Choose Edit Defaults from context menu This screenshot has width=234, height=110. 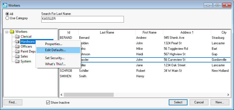pos(55,50)
